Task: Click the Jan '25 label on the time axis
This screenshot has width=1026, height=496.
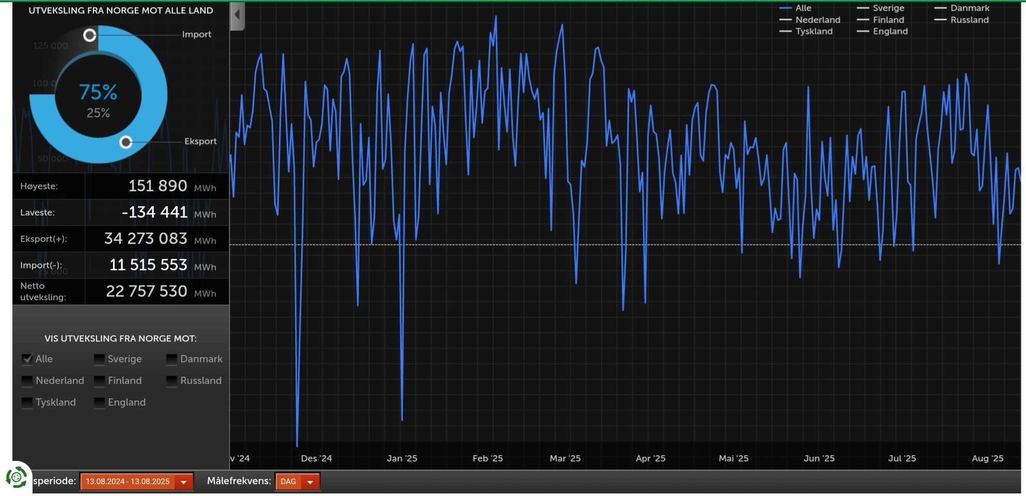Action: click(402, 458)
